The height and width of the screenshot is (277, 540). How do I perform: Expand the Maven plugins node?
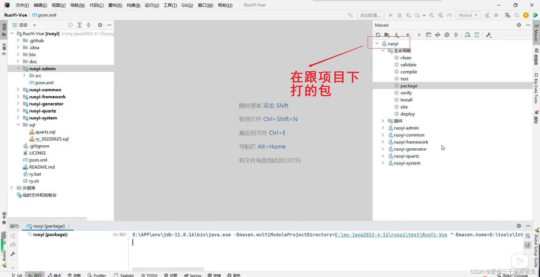tap(383, 121)
